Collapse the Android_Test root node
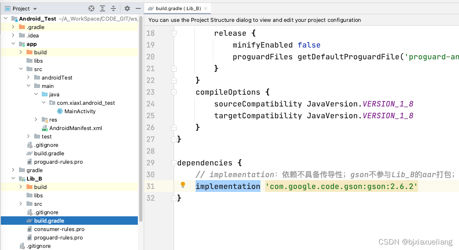 point(6,19)
